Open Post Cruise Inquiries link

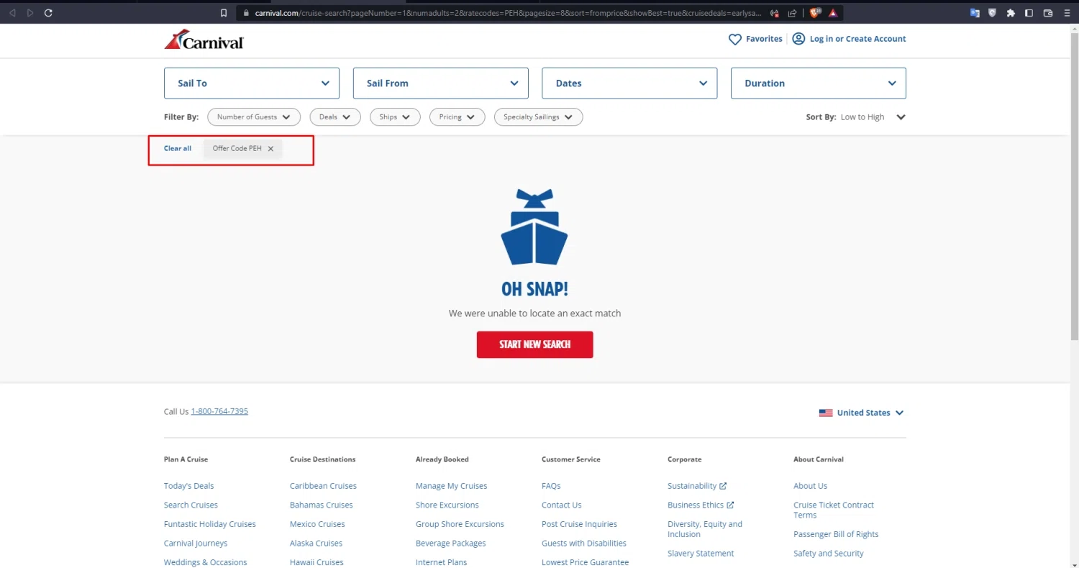pos(579,524)
